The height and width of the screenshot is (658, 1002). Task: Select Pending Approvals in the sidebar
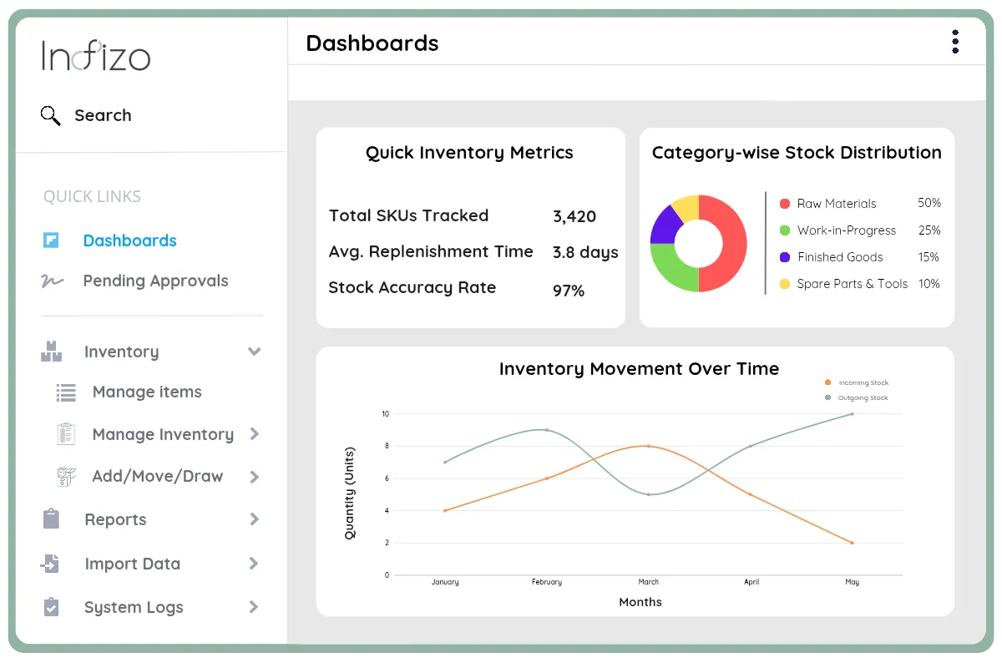coord(155,281)
